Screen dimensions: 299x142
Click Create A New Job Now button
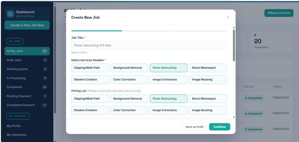click(27, 25)
